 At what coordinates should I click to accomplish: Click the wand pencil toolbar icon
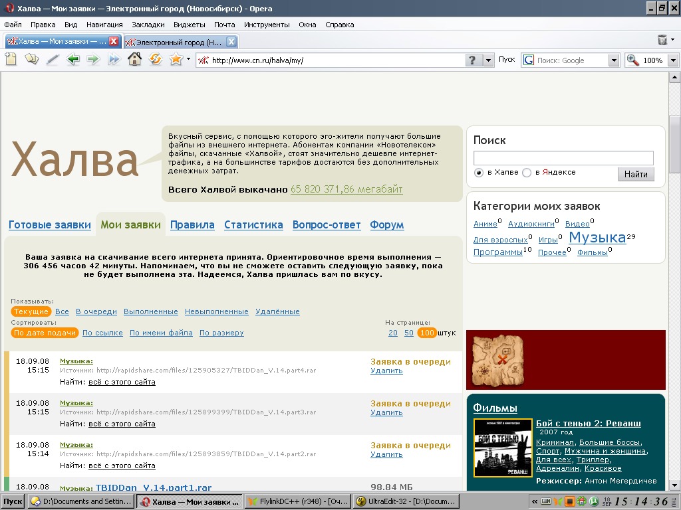(53, 59)
